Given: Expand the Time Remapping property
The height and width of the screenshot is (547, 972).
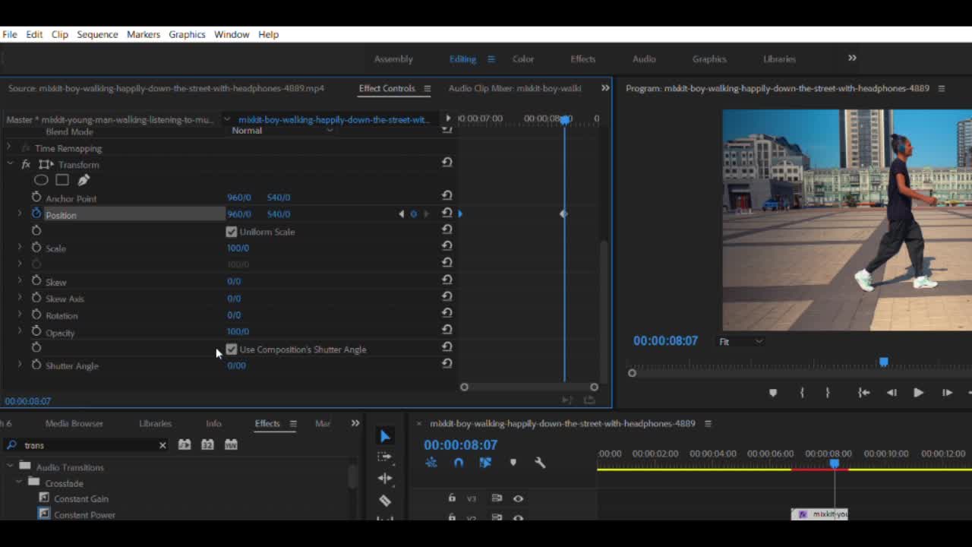Looking at the screenshot, I should click(9, 148).
